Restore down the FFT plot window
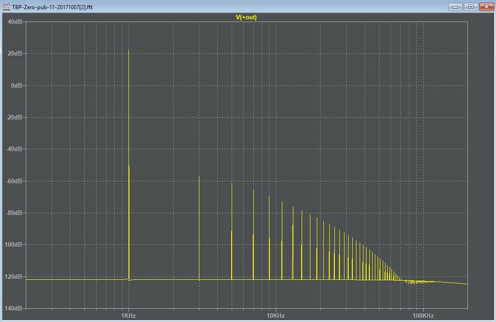The width and height of the screenshot is (496, 322). pyautogui.click(x=471, y=6)
